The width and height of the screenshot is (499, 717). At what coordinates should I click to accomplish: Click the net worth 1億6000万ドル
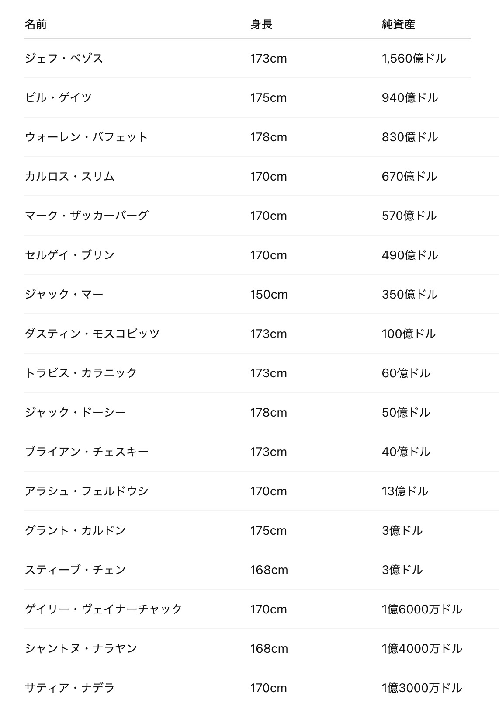(x=422, y=609)
